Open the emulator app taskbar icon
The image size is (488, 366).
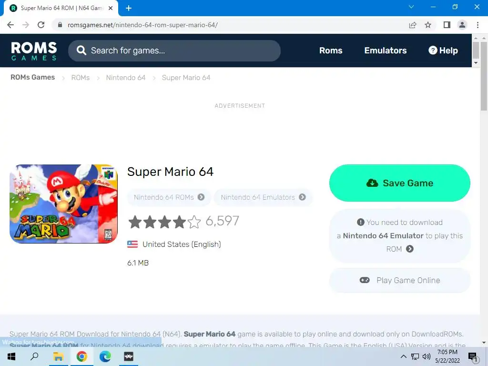[x=129, y=356]
